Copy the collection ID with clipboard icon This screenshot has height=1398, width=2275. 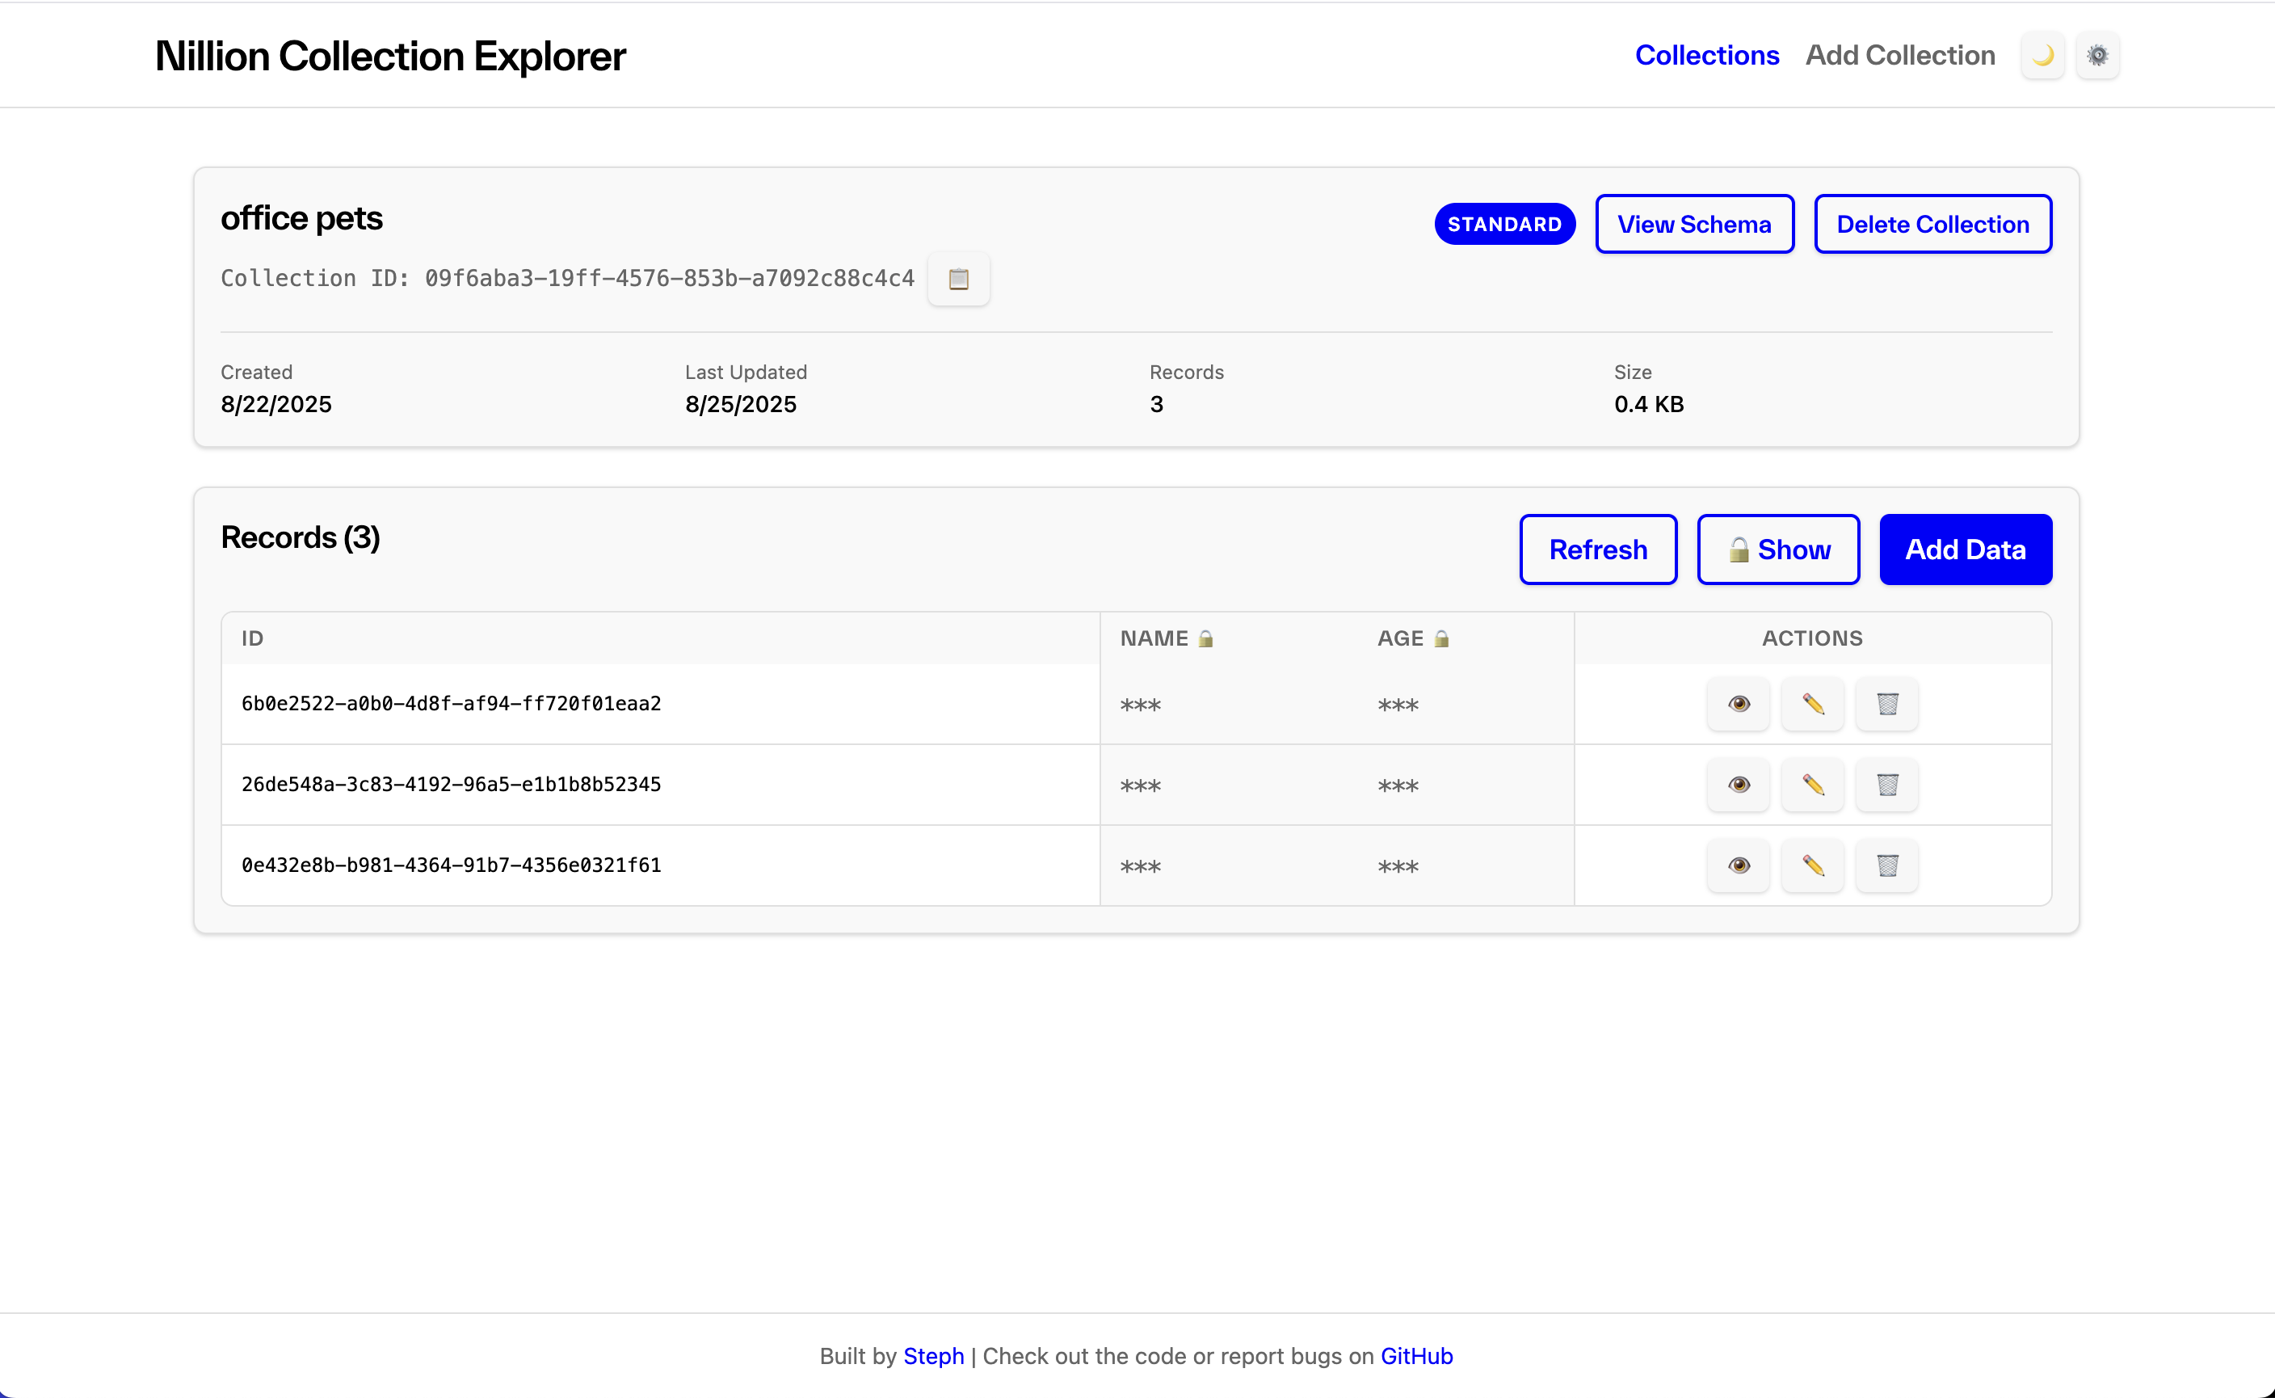tap(957, 278)
